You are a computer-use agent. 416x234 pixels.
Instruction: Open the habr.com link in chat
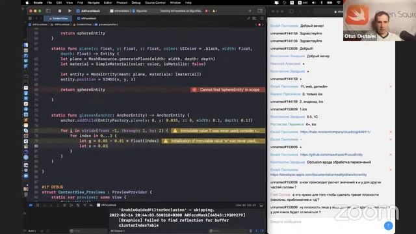pos(335,132)
